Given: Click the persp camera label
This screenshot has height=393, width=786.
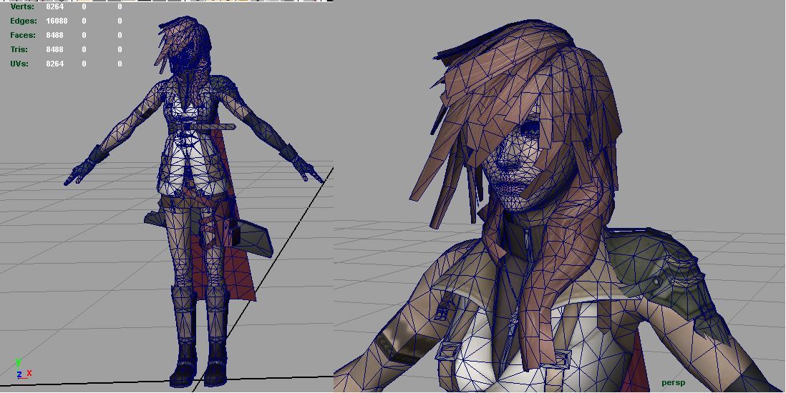Looking at the screenshot, I should (x=673, y=383).
